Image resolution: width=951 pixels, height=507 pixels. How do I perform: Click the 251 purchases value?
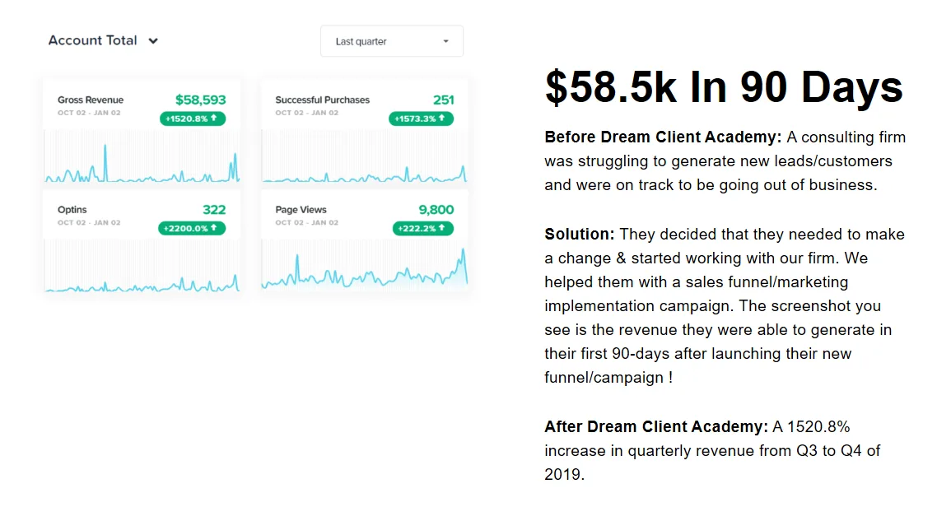click(443, 100)
